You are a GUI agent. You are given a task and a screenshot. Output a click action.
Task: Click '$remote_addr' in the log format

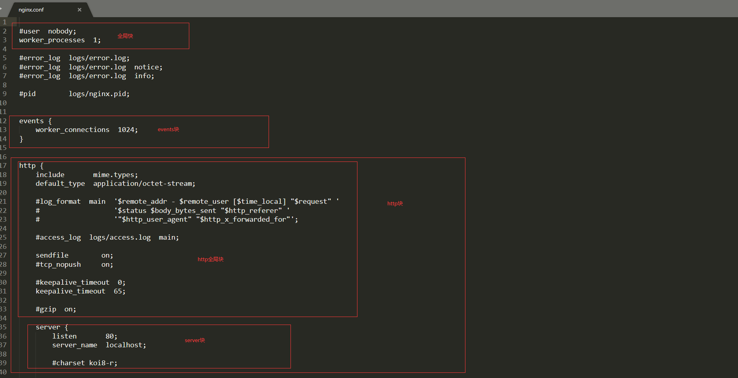[142, 202]
